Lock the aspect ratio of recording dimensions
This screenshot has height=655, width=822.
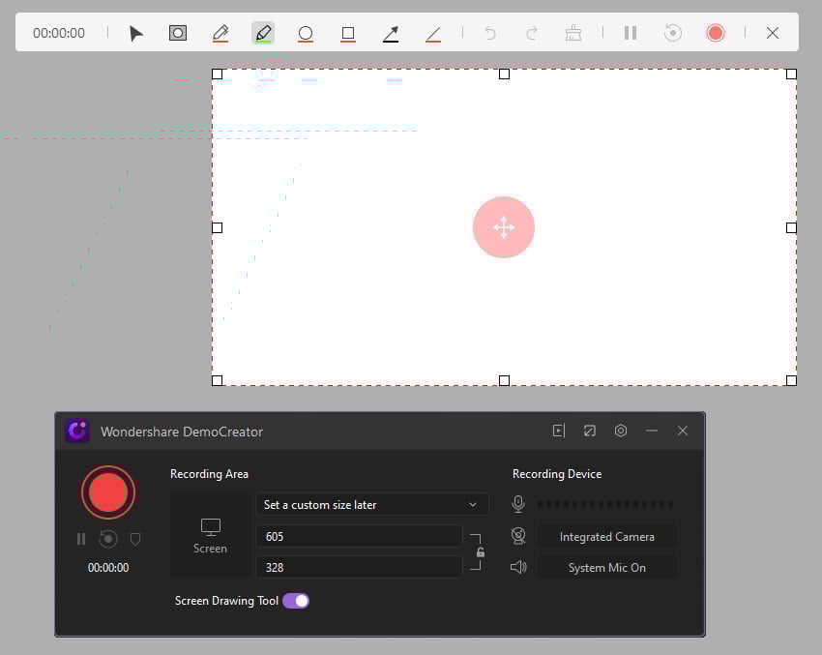[480, 551]
